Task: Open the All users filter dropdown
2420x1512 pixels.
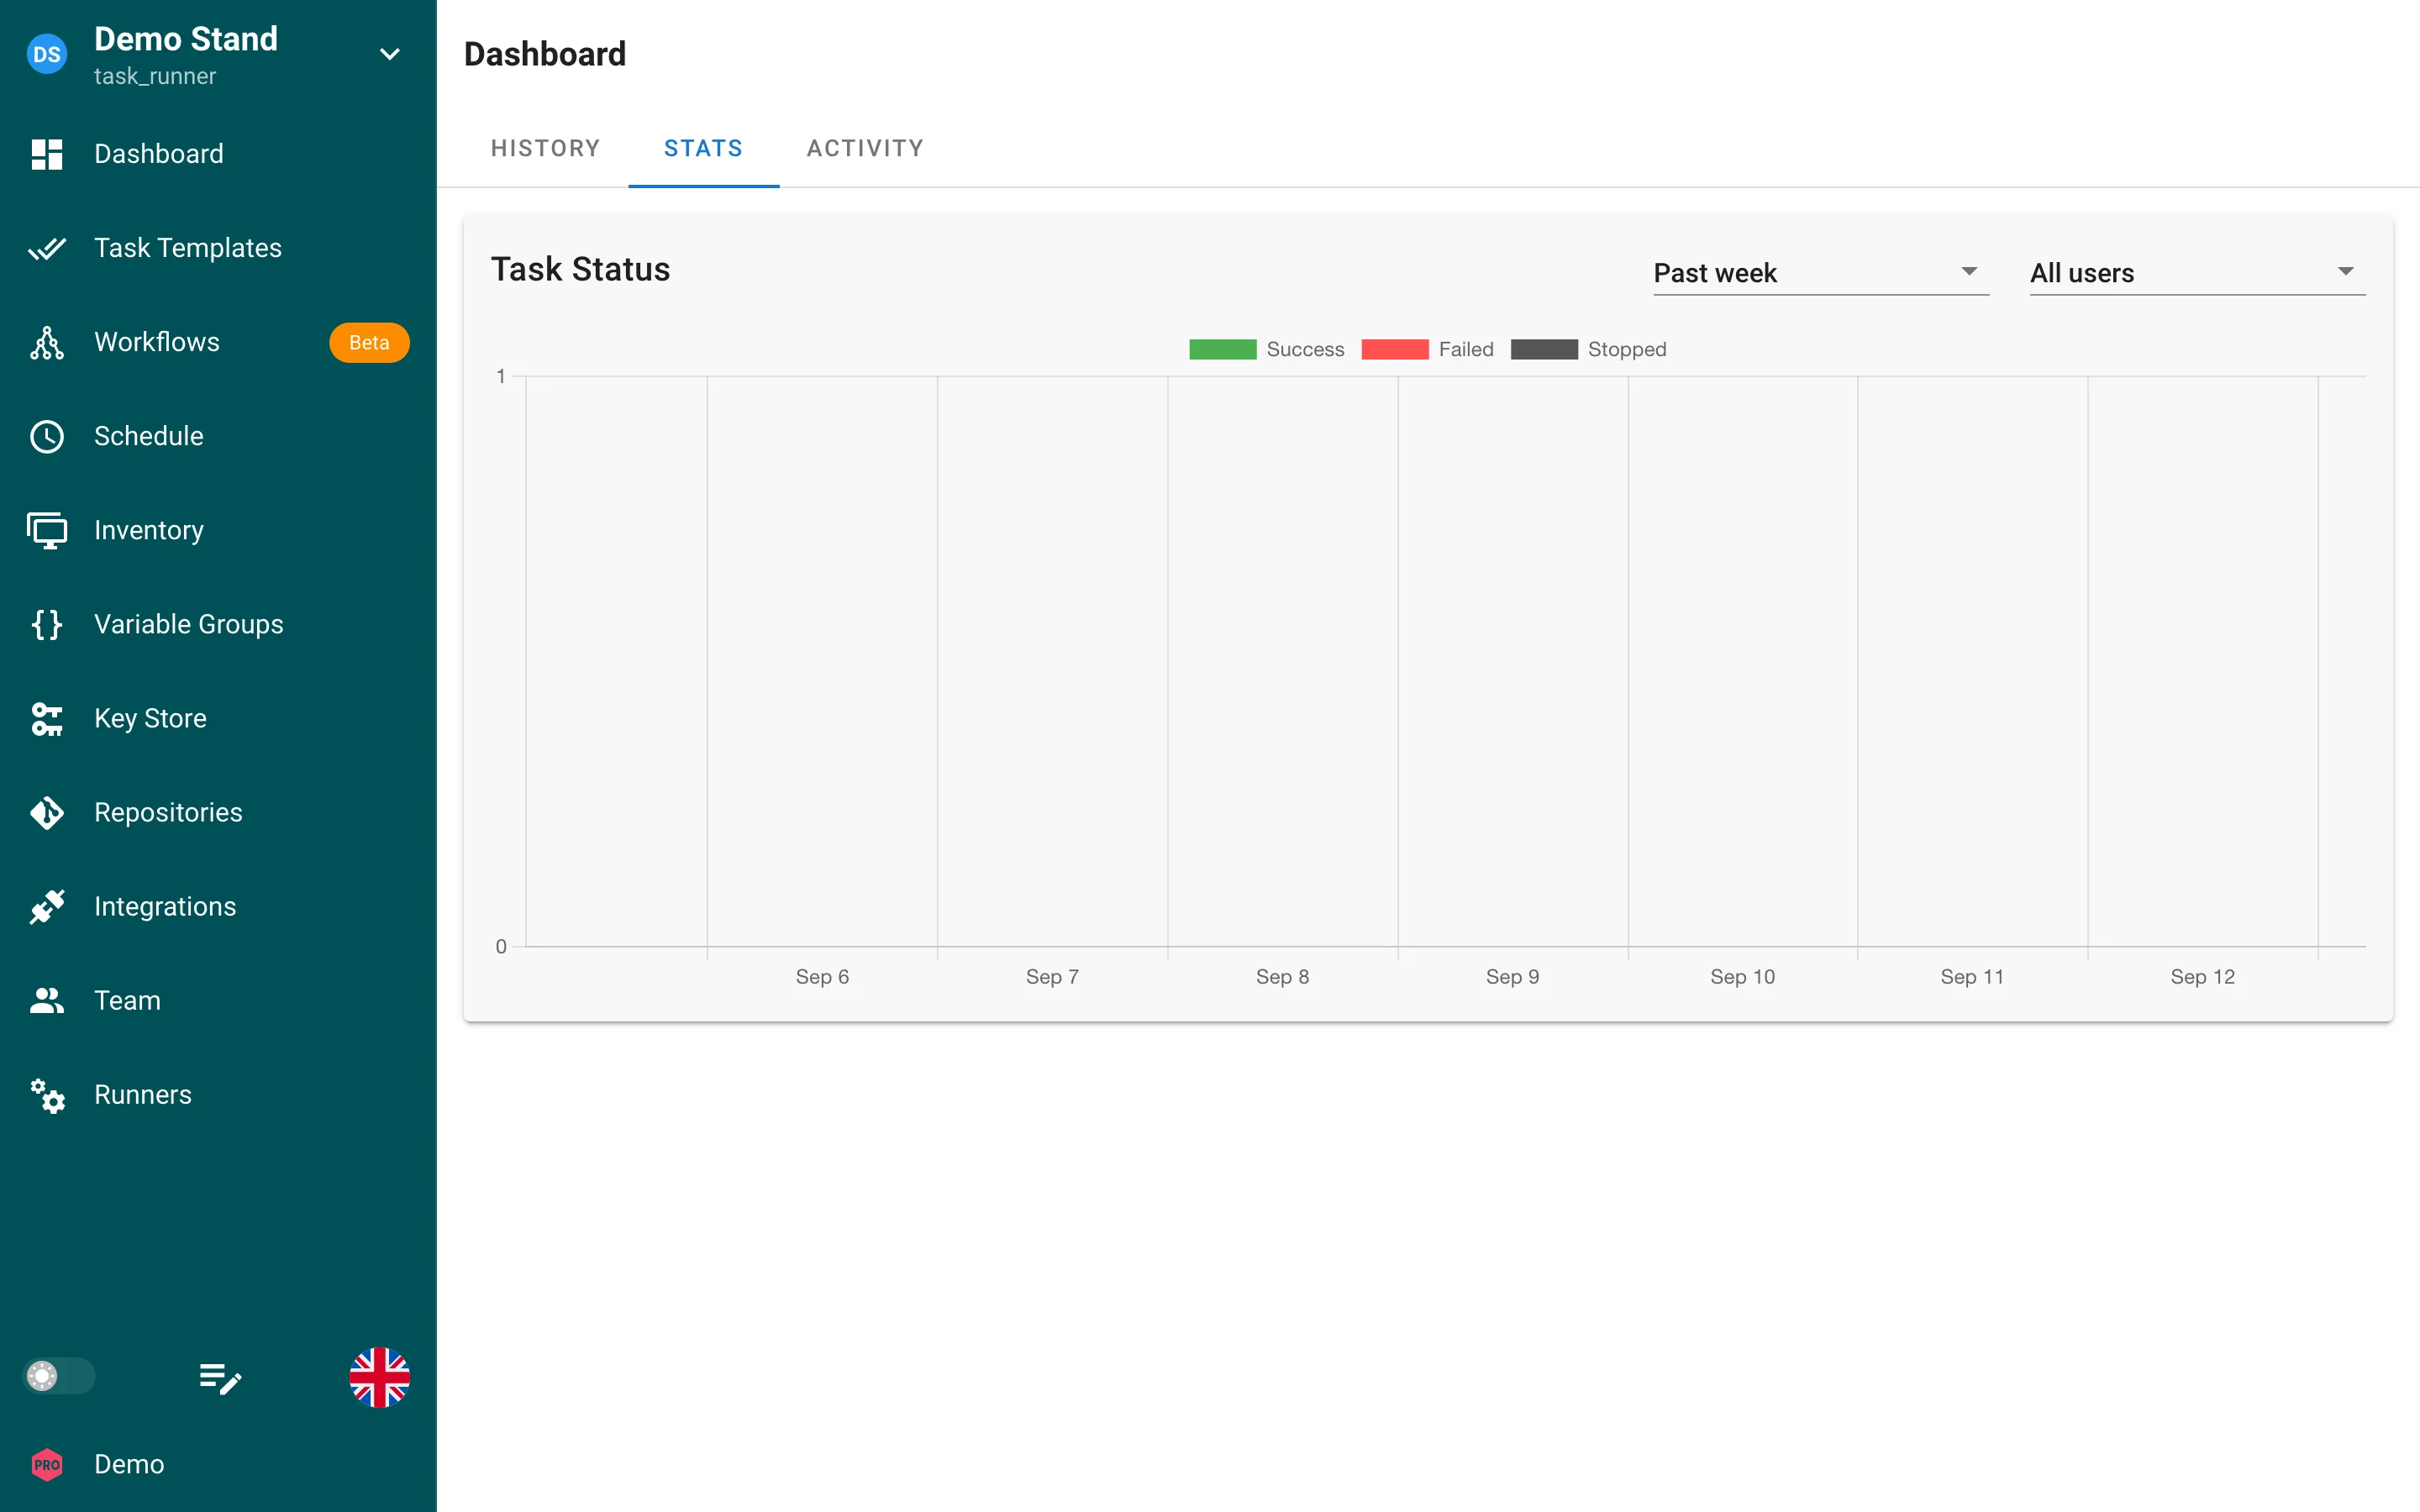Action: 2197,272
